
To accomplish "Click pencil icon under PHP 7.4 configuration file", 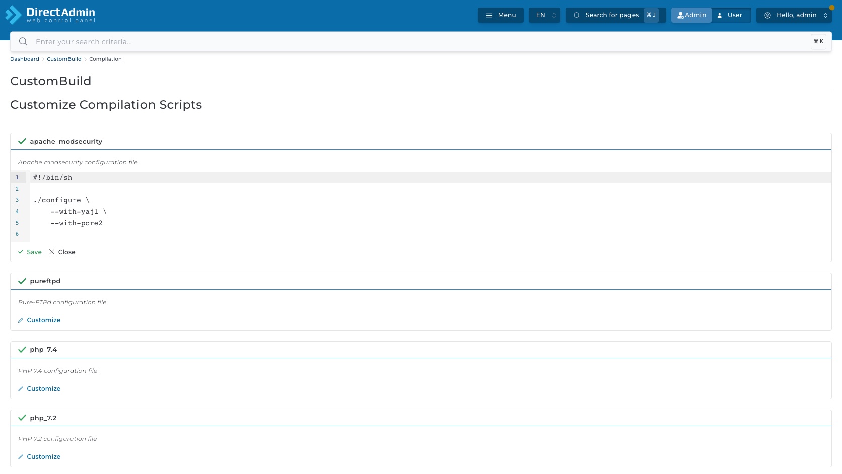I will click(21, 389).
